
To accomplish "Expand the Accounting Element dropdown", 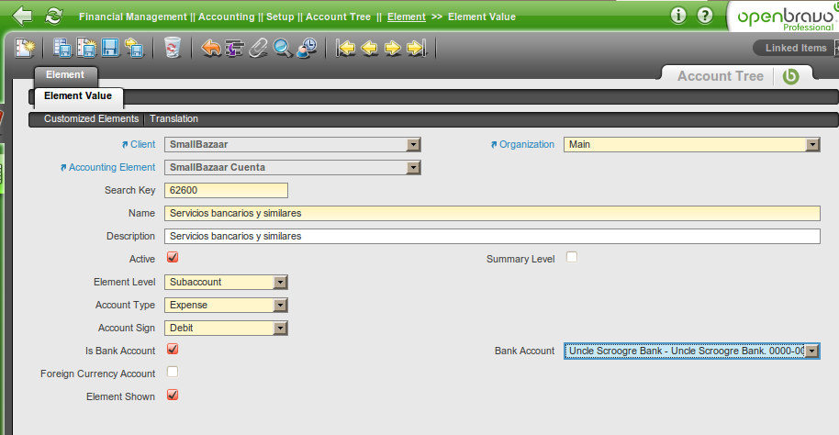I will click(x=293, y=167).
